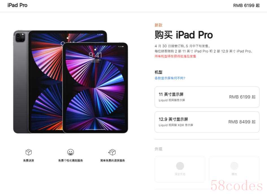Select the 12.9 英寸显示屏 model option

click(207, 122)
